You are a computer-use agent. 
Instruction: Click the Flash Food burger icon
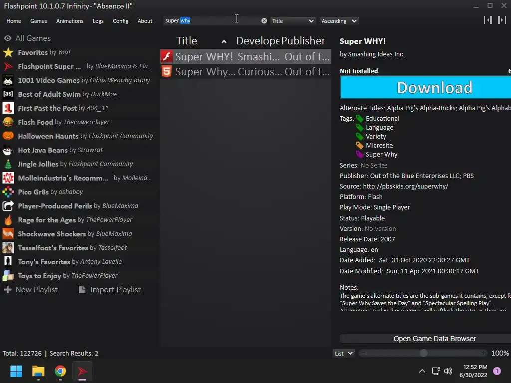pyautogui.click(x=8, y=122)
